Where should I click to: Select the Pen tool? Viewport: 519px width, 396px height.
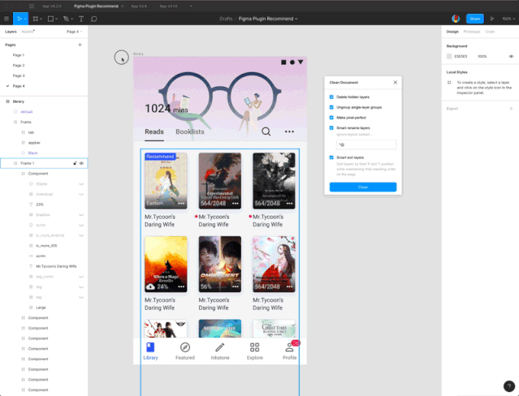[66, 19]
